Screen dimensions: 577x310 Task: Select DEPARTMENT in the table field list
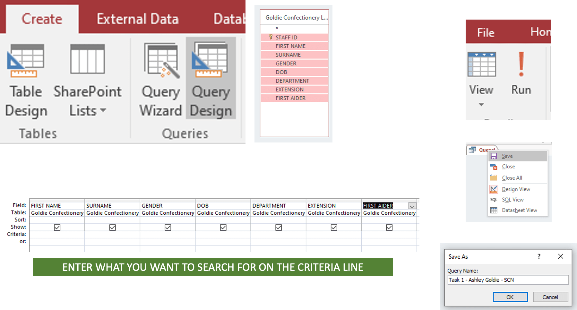292,81
